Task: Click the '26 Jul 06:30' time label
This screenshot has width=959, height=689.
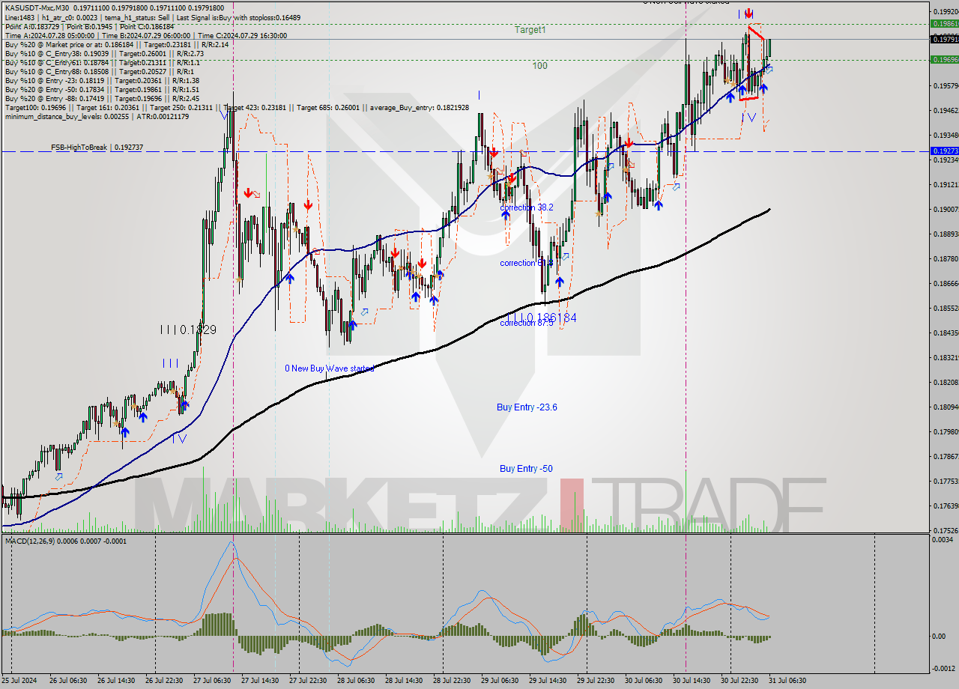Action: pyautogui.click(x=68, y=681)
